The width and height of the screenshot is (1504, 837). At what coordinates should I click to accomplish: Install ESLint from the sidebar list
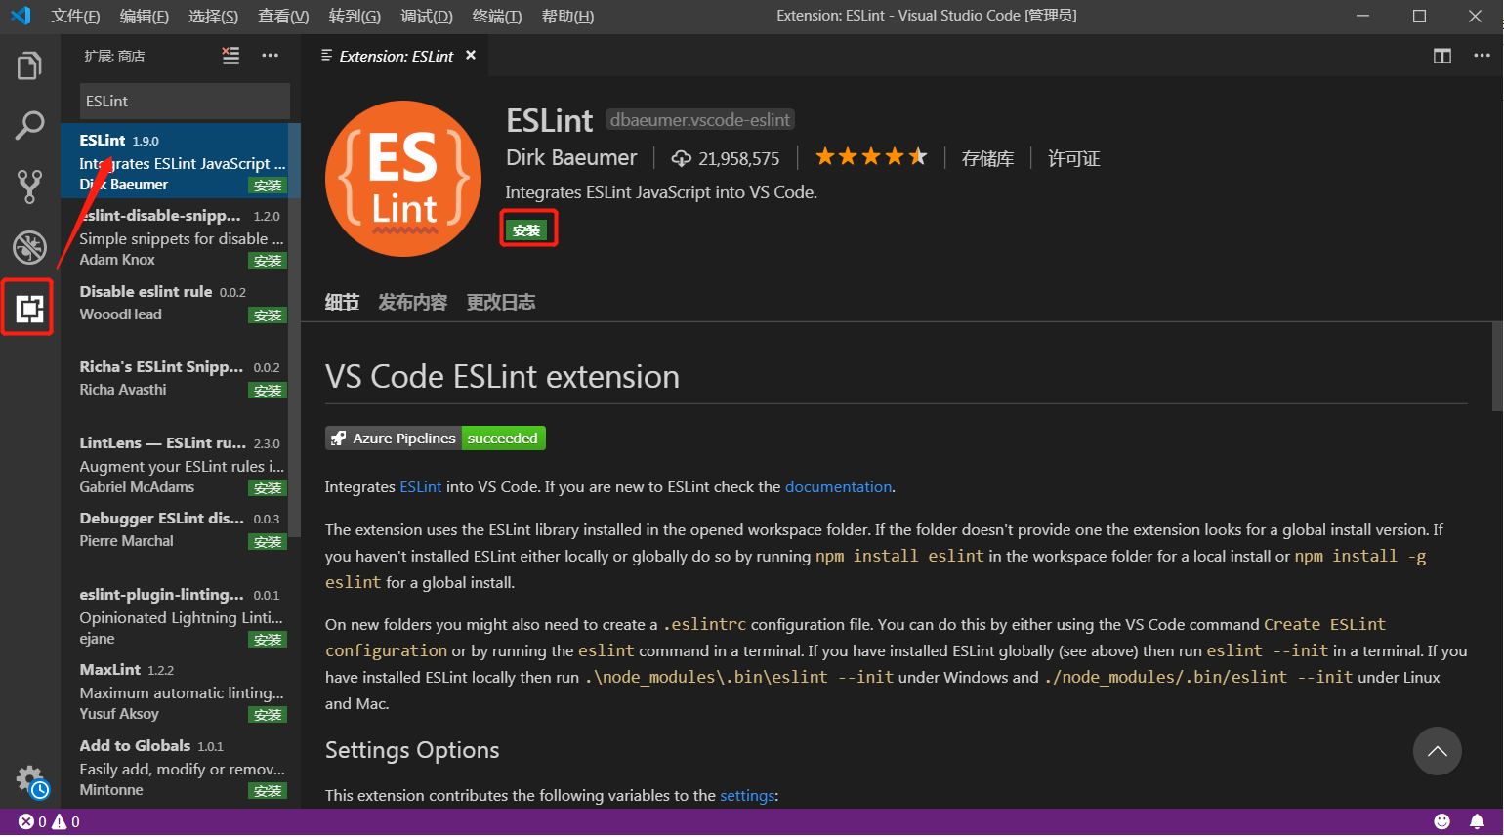268,186
